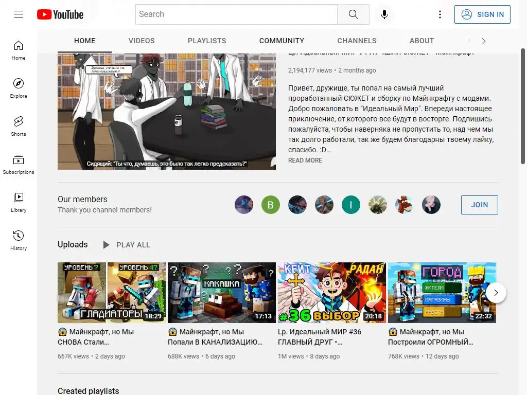The width and height of the screenshot is (527, 395).
Task: Click the last member avatar with white hair
Action: [x=431, y=205]
